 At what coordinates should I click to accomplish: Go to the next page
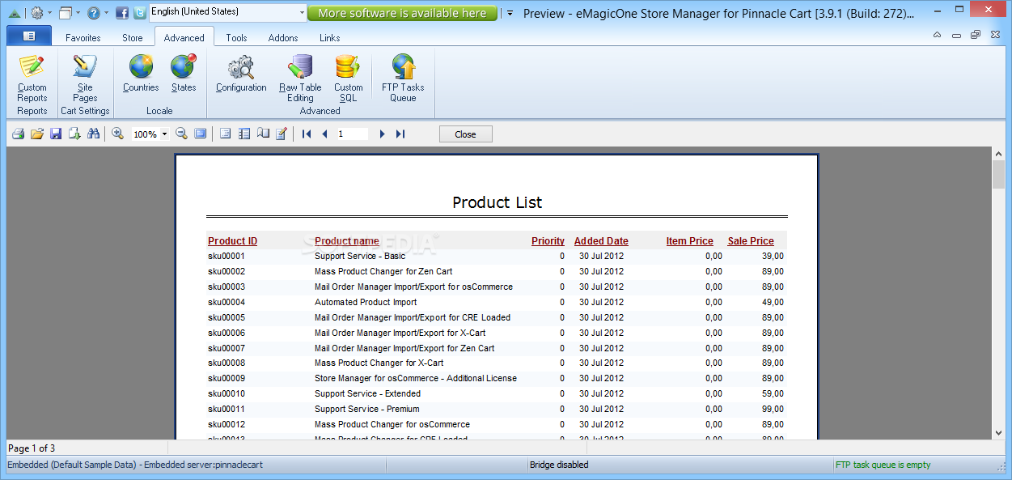click(x=382, y=134)
